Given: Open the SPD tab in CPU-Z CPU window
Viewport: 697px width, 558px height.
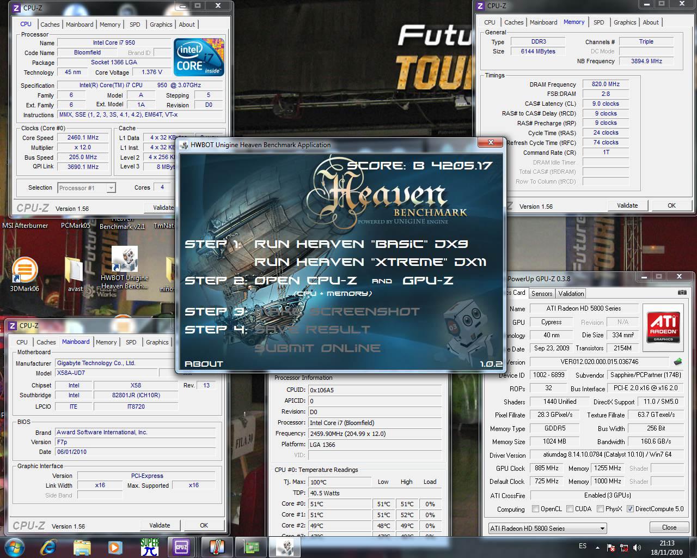Looking at the screenshot, I should point(135,25).
